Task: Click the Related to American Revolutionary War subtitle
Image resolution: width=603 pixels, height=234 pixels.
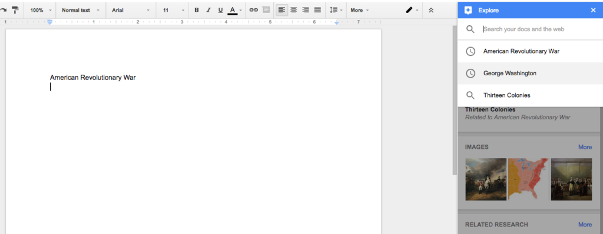Action: point(518,118)
